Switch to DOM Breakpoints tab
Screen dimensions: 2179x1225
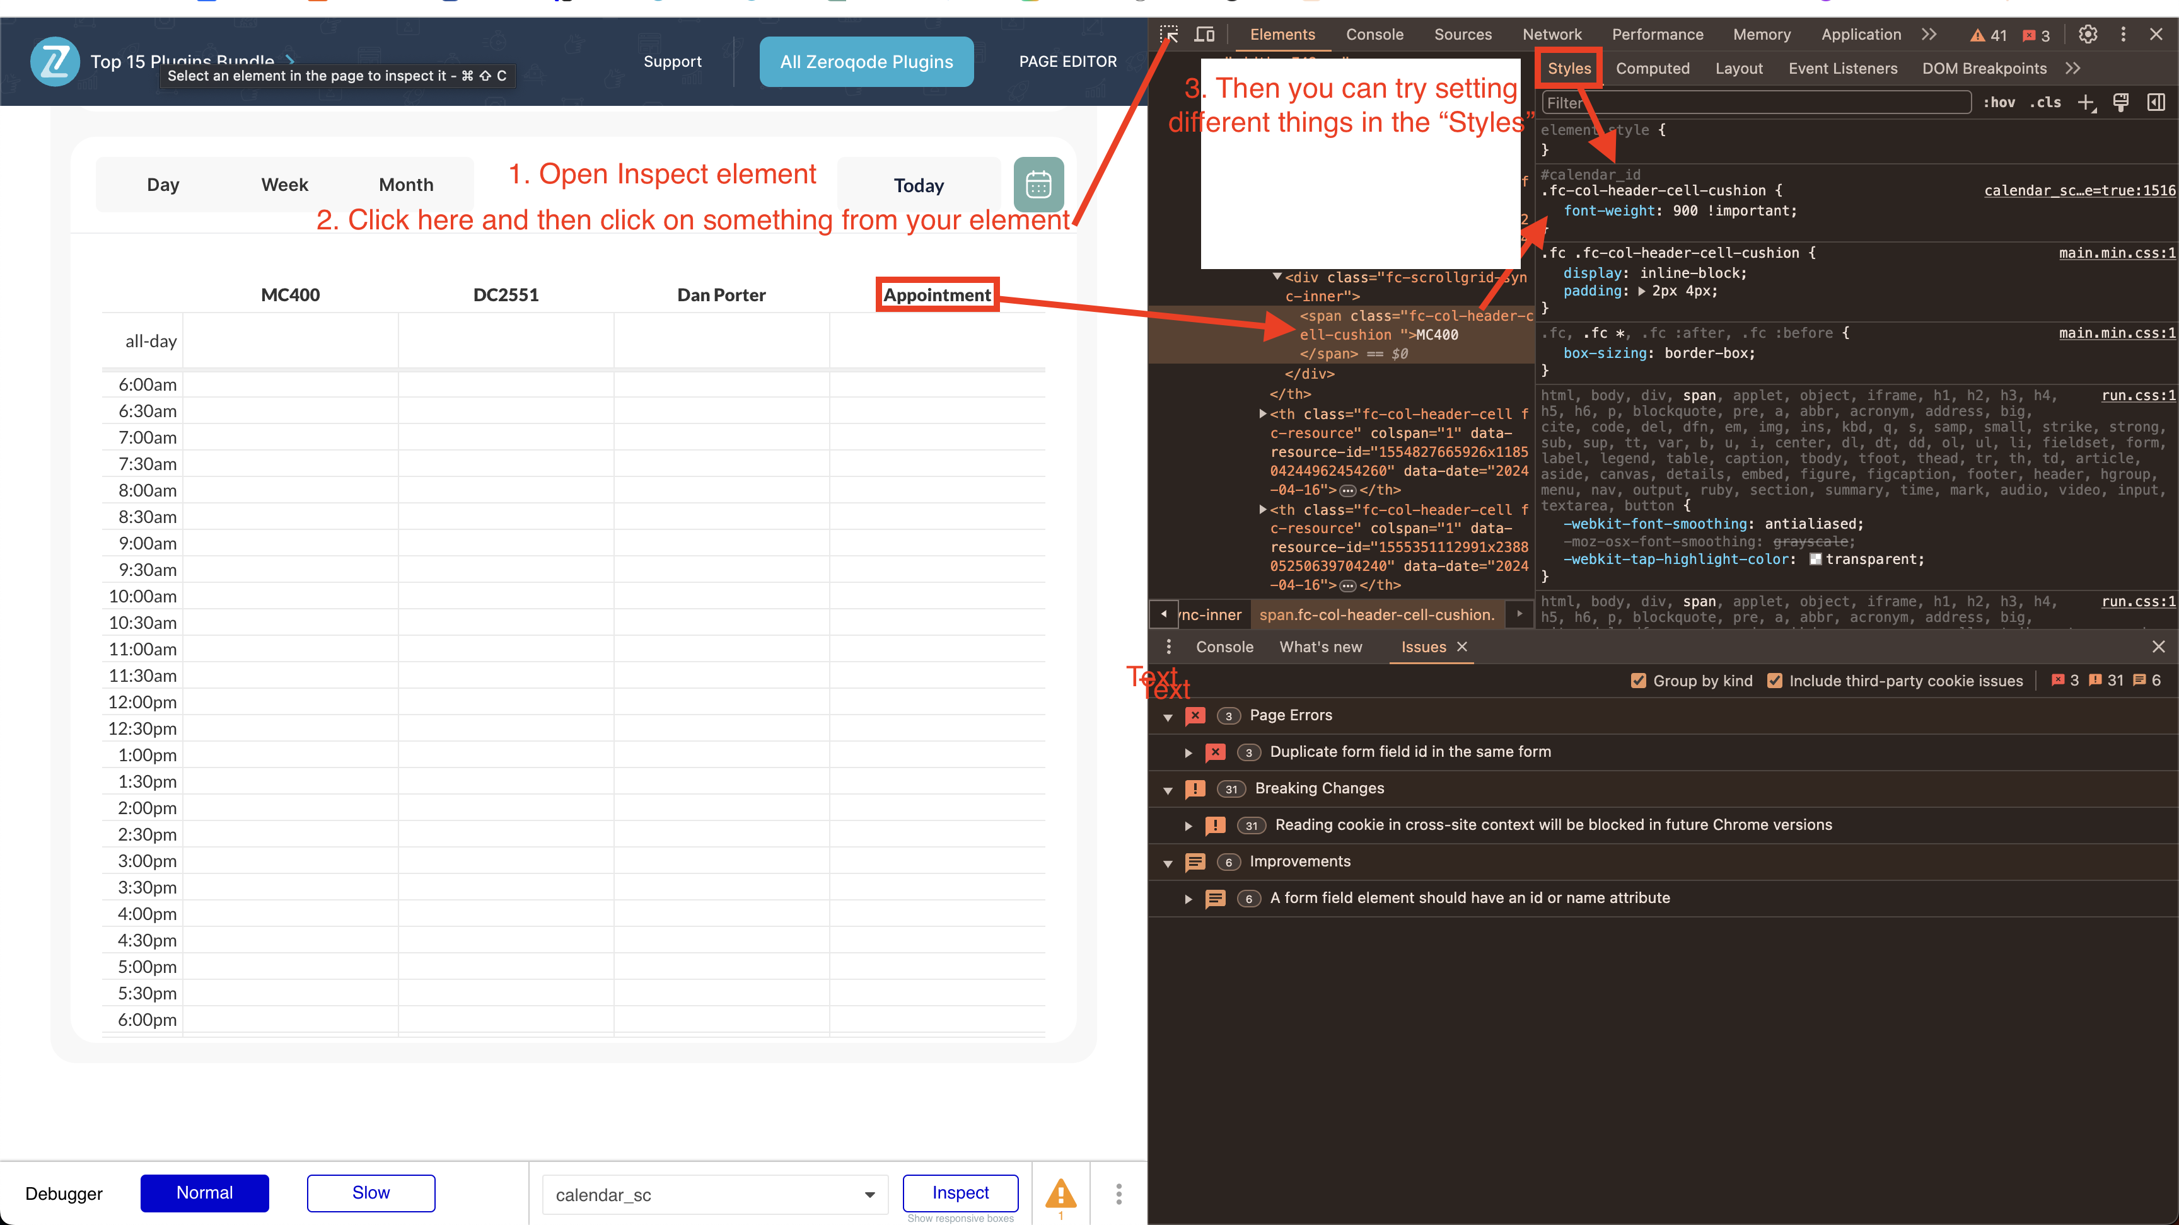pos(1984,69)
